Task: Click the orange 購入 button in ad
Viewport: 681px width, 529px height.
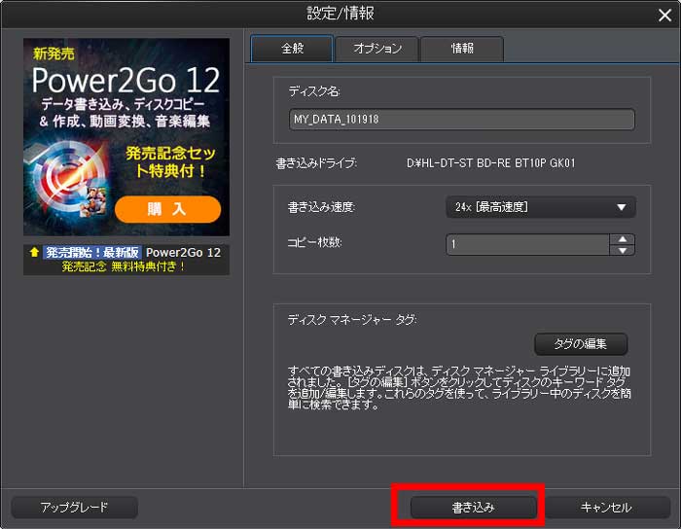Action: 167,209
